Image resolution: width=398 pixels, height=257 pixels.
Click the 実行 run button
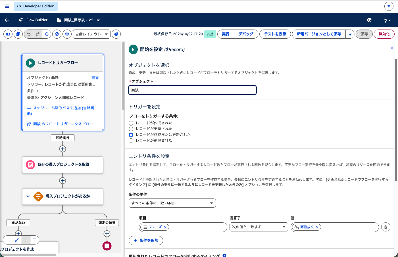coord(226,34)
